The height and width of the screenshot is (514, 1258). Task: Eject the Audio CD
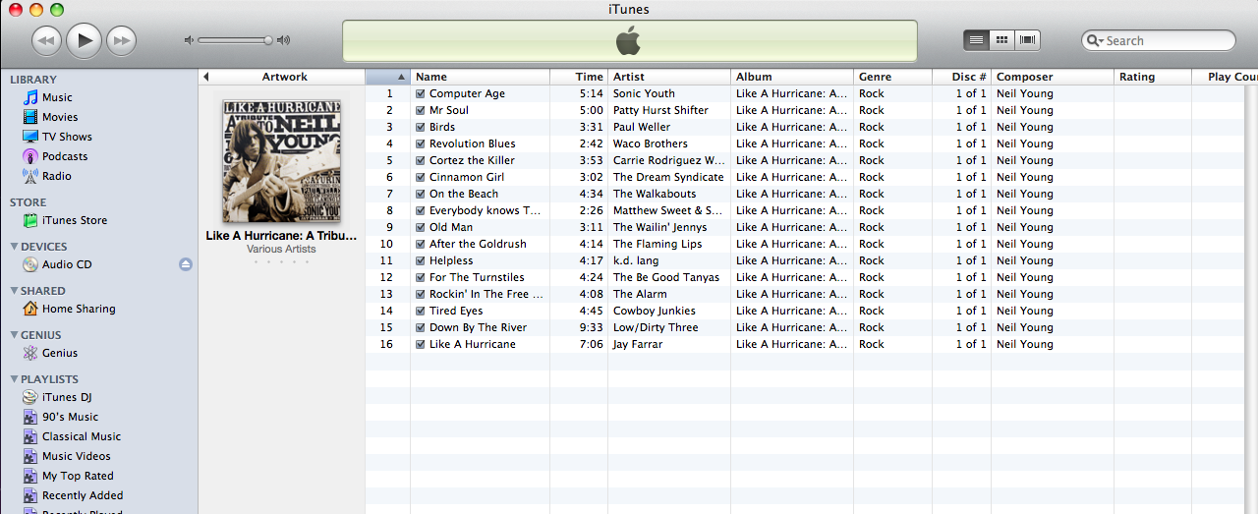pos(186,264)
